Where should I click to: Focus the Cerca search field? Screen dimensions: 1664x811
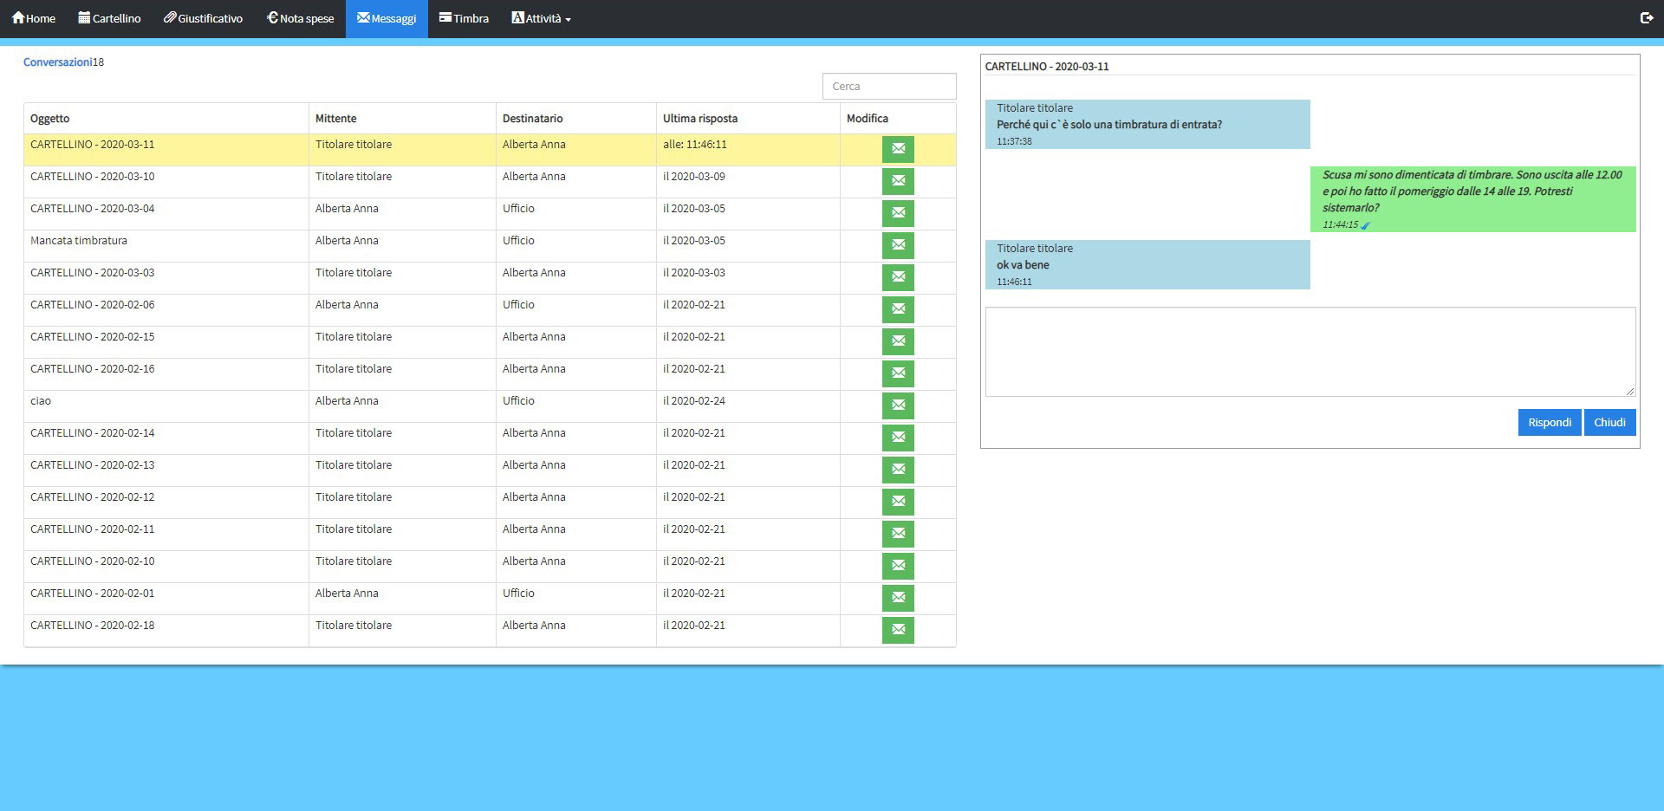[x=889, y=87]
